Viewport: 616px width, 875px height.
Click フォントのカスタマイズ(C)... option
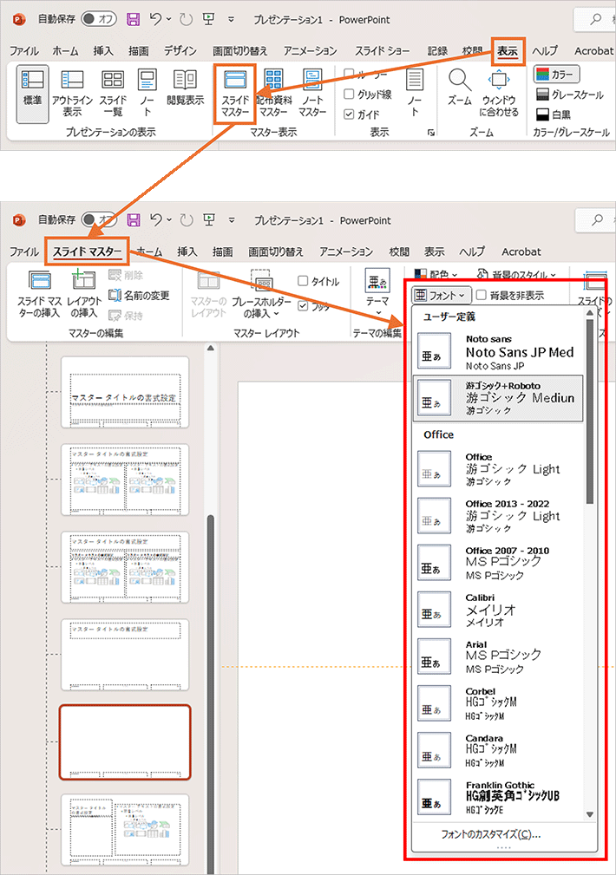click(x=491, y=834)
